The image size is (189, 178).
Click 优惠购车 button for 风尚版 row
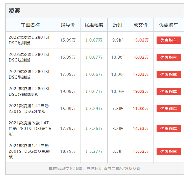(x=169, y=109)
